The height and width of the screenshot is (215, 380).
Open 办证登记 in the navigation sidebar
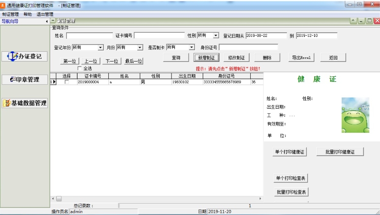[x=25, y=56]
